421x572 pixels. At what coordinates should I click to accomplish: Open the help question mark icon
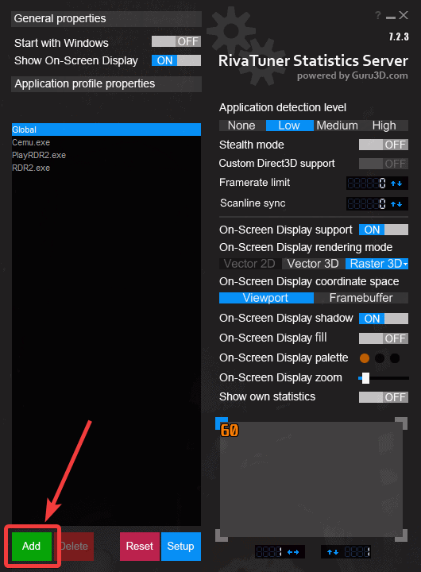(378, 15)
